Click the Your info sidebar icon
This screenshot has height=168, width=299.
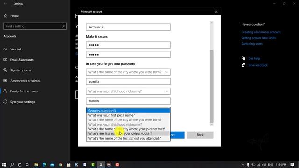click(x=5, y=49)
